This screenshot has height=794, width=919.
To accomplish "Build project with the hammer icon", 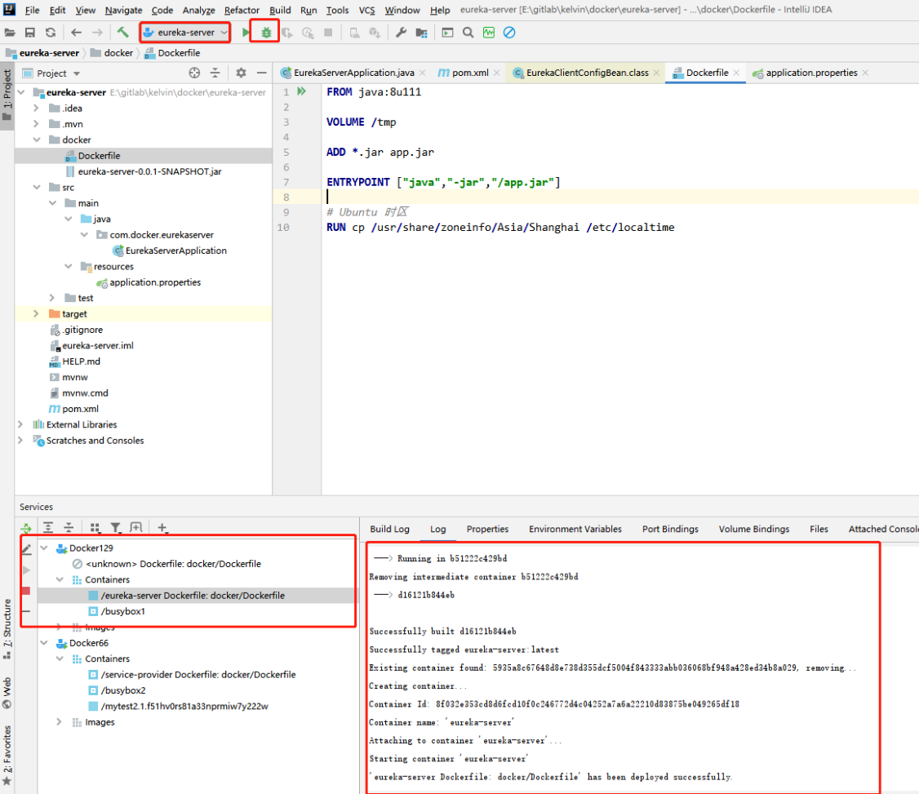I will 122,32.
